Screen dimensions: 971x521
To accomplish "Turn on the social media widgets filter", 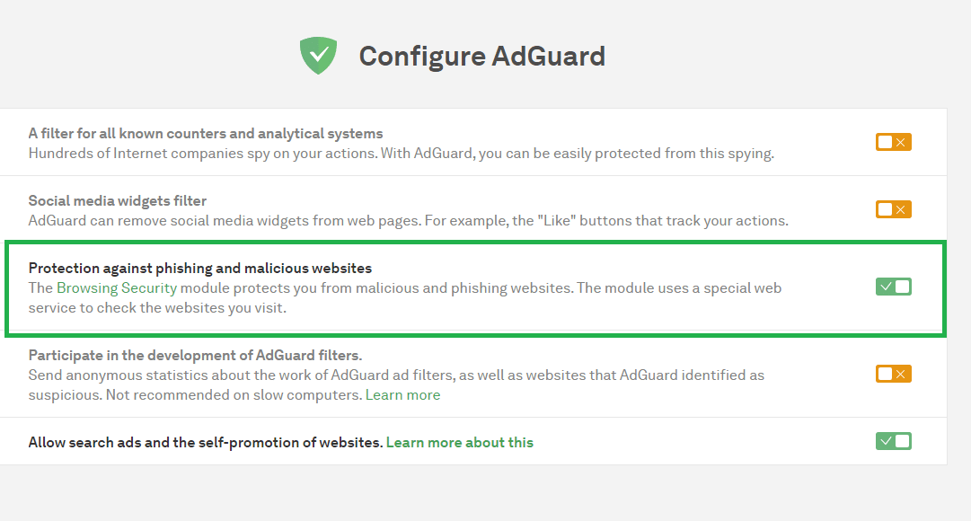I will (x=893, y=209).
